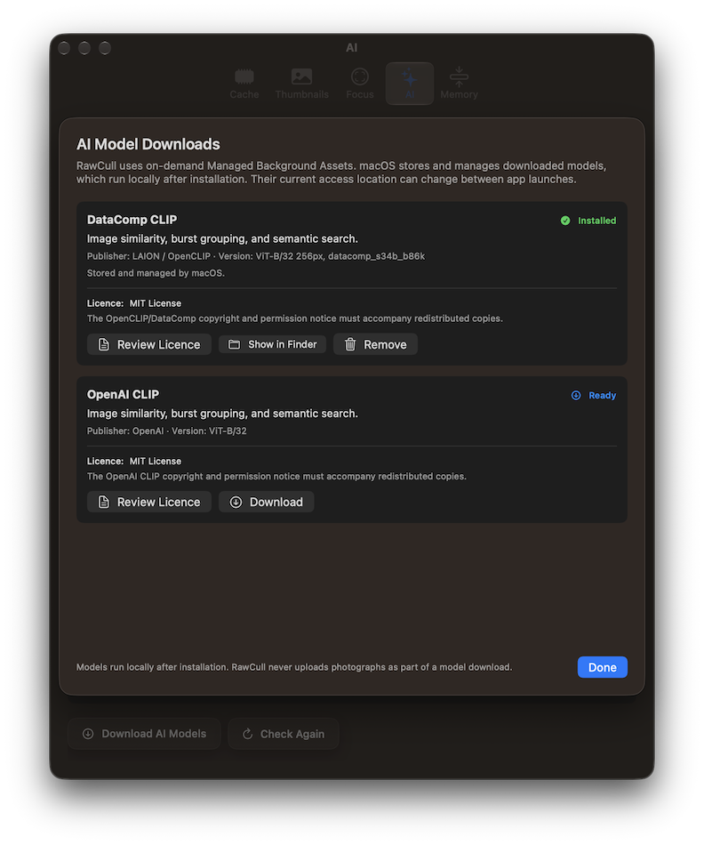Viewport: 704px width, 845px height.
Task: Select the AI tab
Action: point(410,84)
